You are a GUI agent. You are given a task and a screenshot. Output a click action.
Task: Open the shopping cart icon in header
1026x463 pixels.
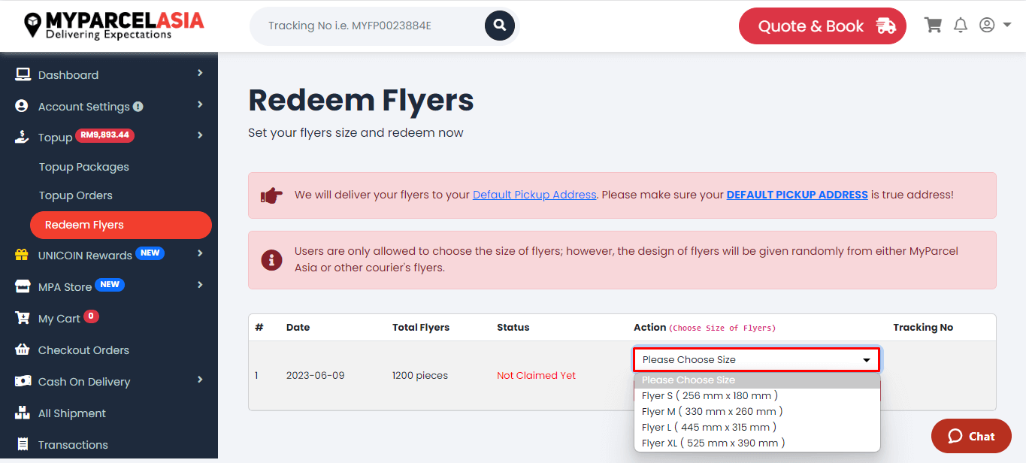click(933, 26)
